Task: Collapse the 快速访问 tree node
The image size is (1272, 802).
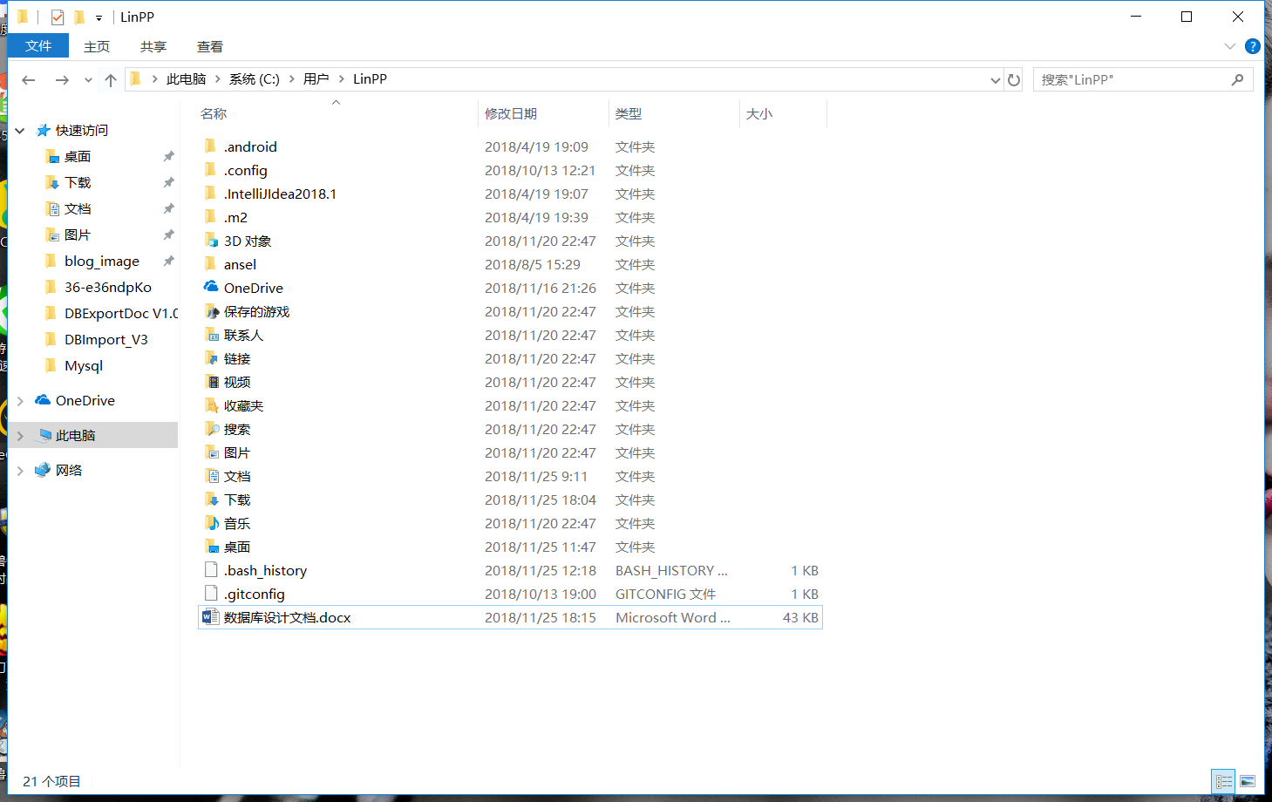Action: (x=20, y=131)
